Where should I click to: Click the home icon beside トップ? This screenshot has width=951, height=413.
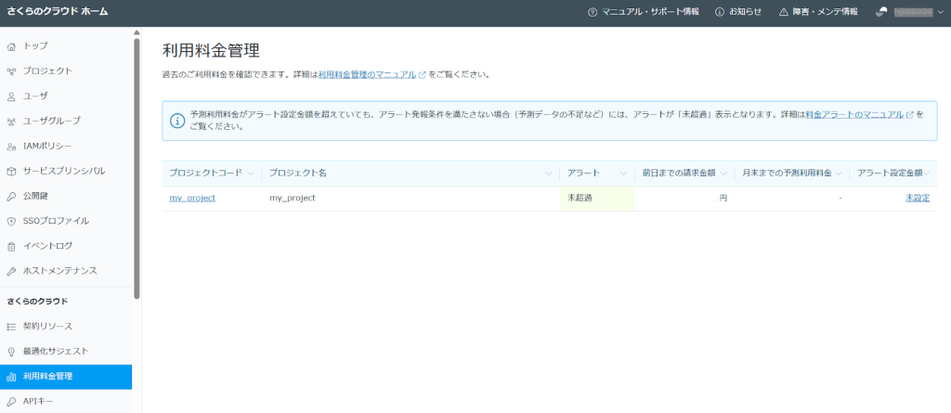pyautogui.click(x=11, y=45)
